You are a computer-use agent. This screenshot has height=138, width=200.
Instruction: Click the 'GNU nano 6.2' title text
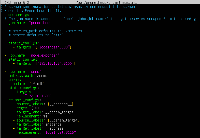coord(17,3)
